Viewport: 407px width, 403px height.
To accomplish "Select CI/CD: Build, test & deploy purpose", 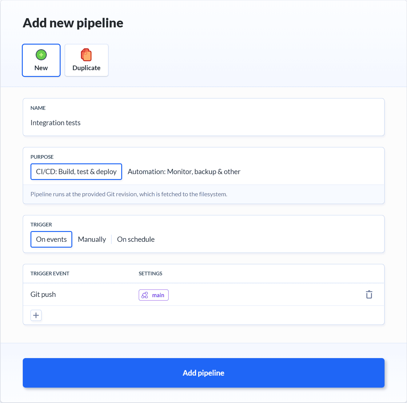I will tap(76, 172).
